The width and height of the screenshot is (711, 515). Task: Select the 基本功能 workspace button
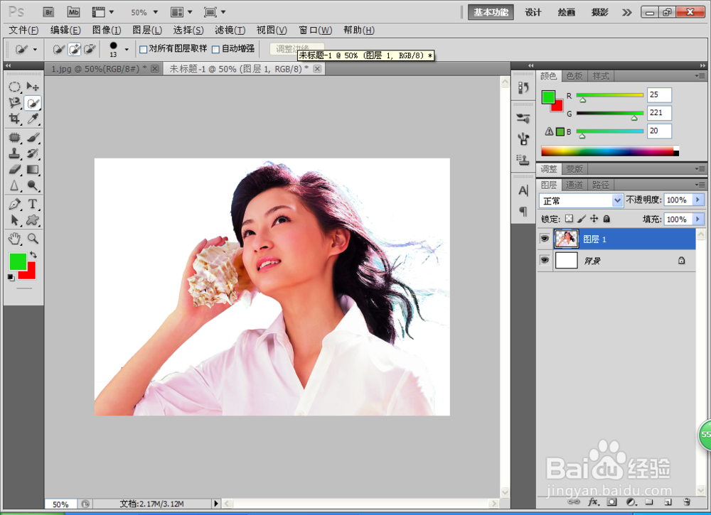(491, 12)
